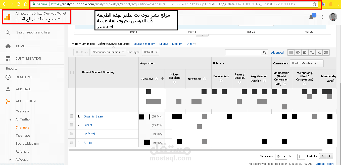Open the AdWords sidebar item
Viewport: 341px width, 165px height.
click(22, 159)
